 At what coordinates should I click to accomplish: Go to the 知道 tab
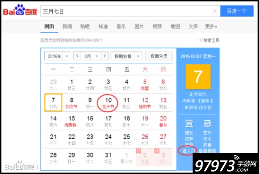click(x=103, y=26)
